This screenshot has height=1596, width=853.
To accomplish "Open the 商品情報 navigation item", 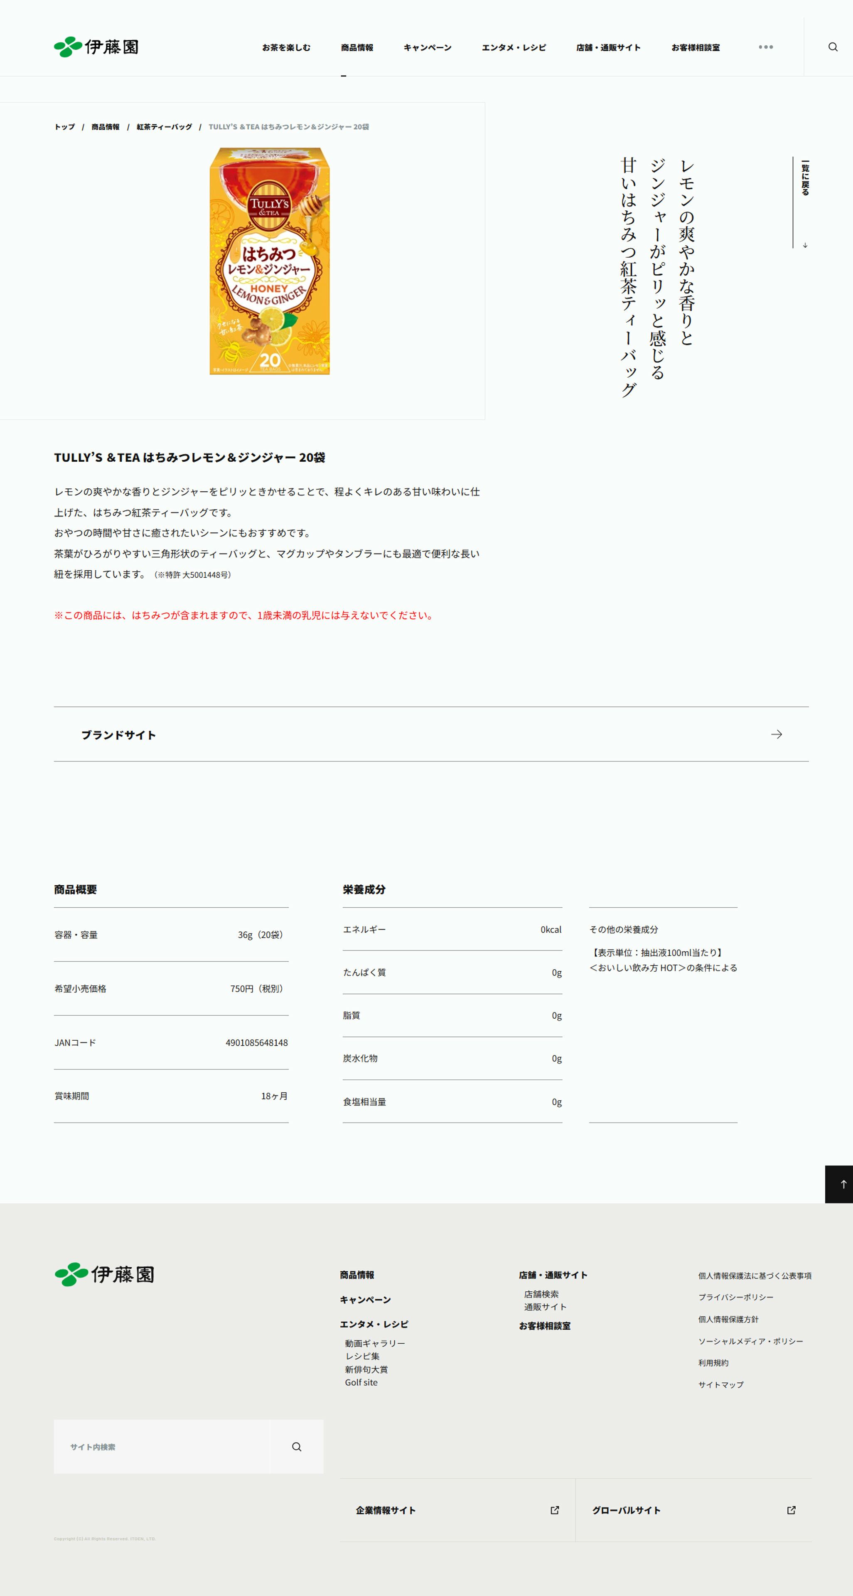I will click(x=357, y=48).
